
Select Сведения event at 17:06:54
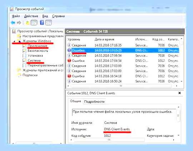point(123,55)
